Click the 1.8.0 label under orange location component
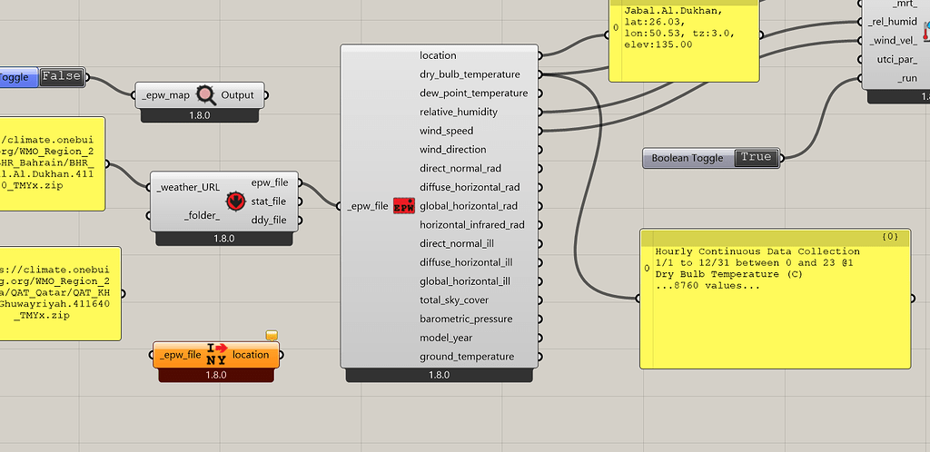This screenshot has height=452, width=930. [x=216, y=375]
